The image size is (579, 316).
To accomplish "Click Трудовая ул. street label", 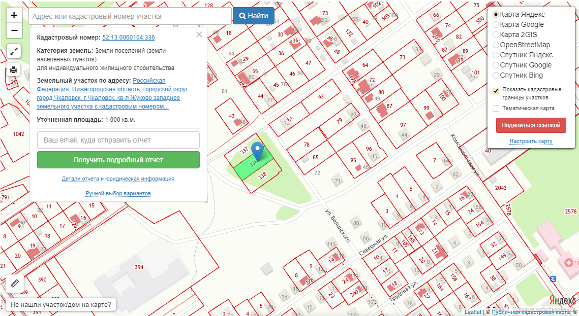I will click(x=403, y=292).
